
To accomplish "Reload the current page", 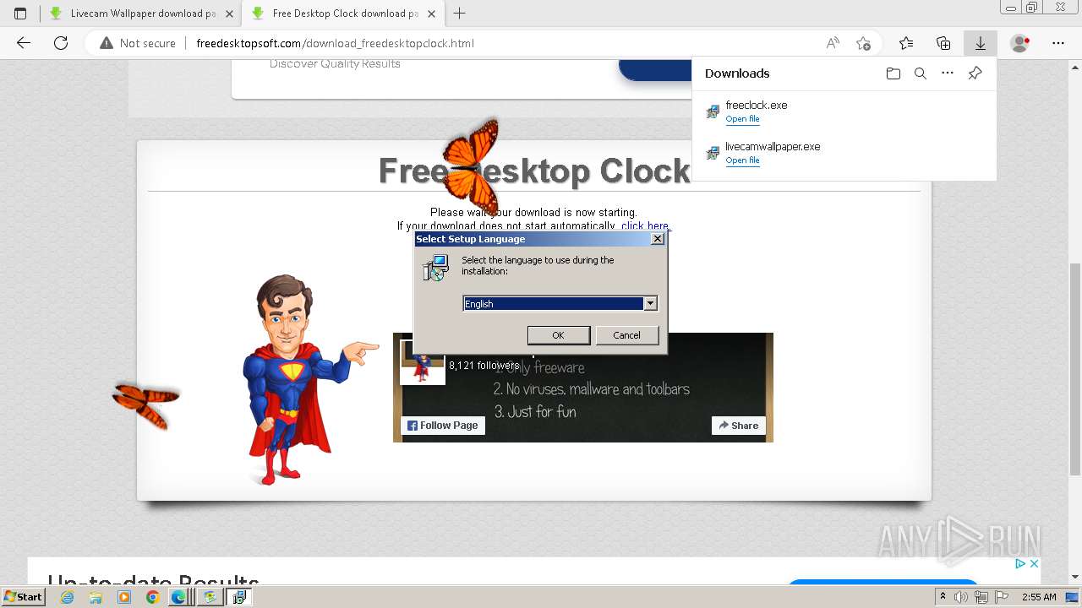I will point(61,43).
